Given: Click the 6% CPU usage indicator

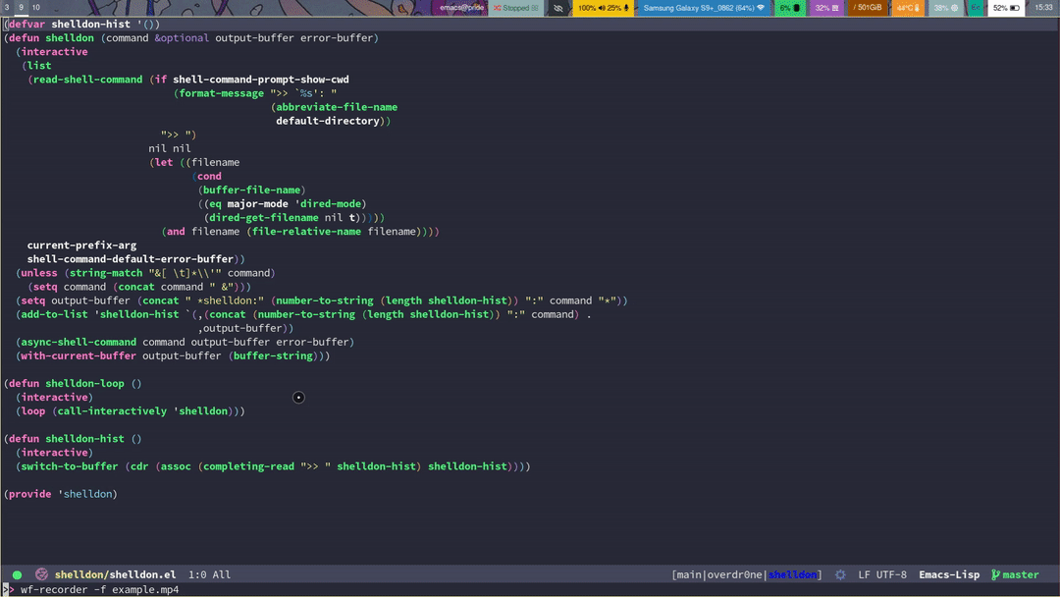Looking at the screenshot, I should (789, 8).
